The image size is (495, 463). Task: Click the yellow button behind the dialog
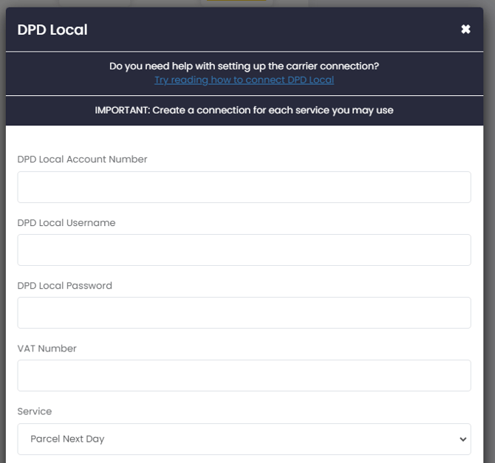[236, 1]
